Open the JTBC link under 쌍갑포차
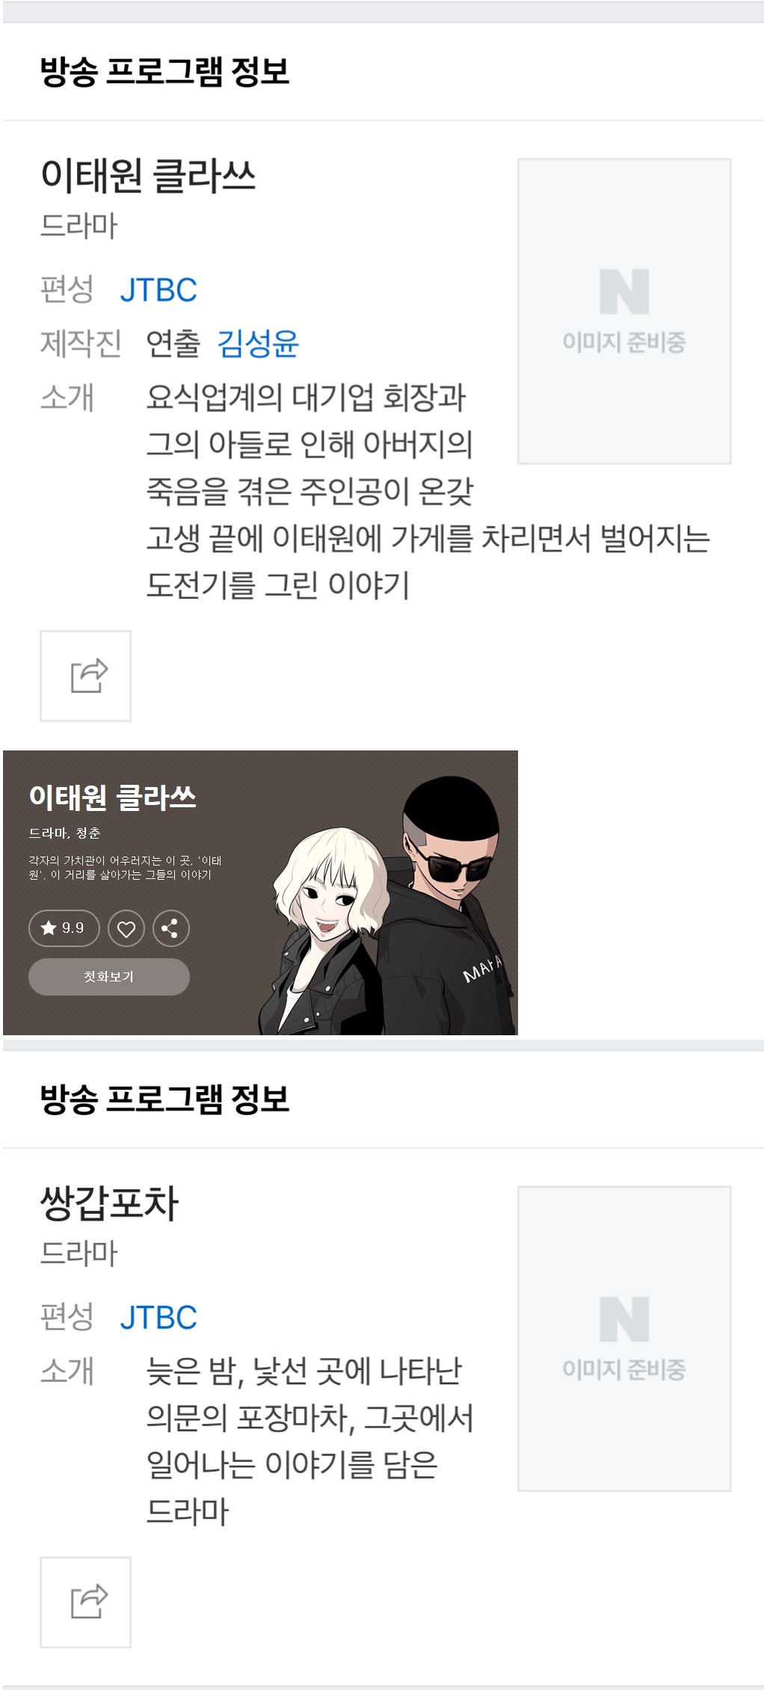The width and height of the screenshot is (764, 1690). [158, 1317]
